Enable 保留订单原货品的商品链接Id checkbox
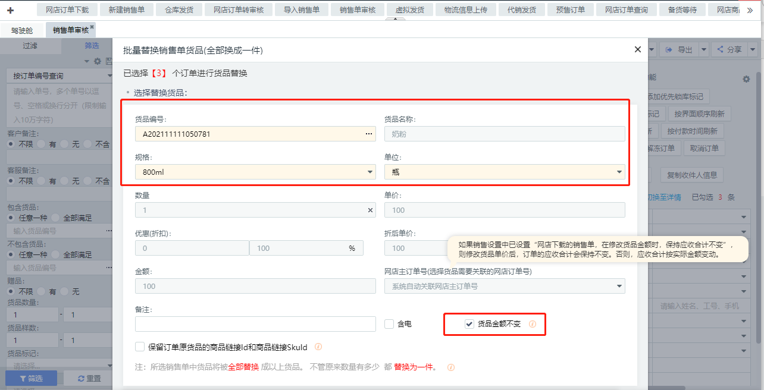Viewport: 764px width, 390px height. (140, 347)
